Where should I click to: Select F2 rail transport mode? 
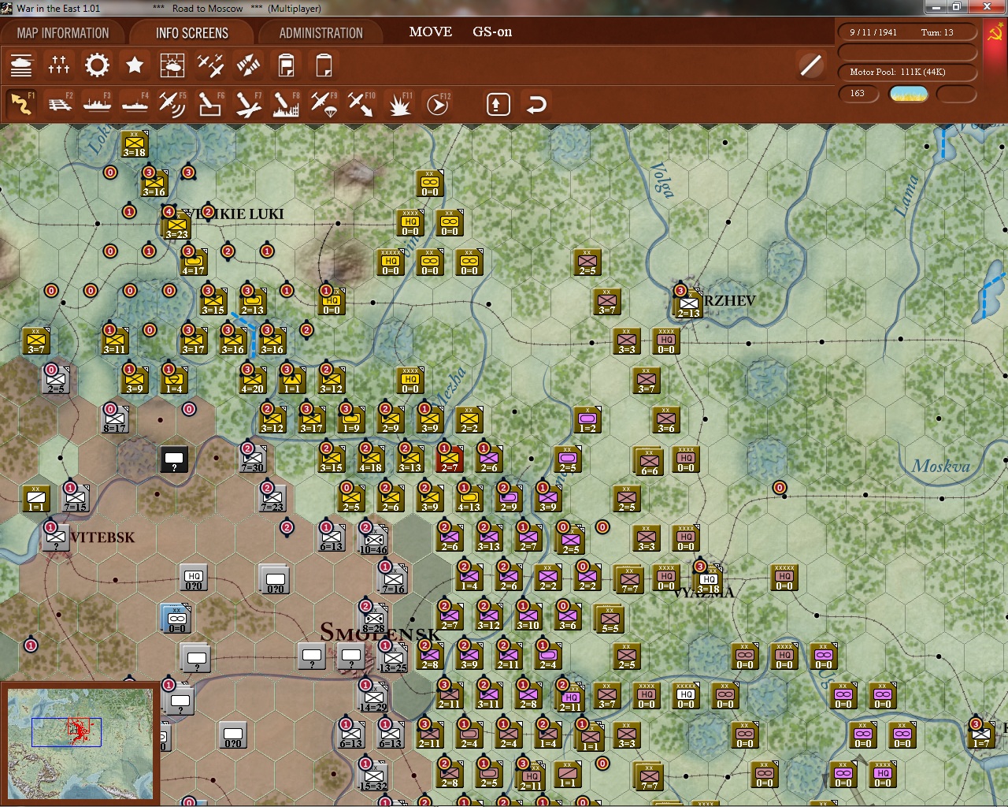[59, 104]
